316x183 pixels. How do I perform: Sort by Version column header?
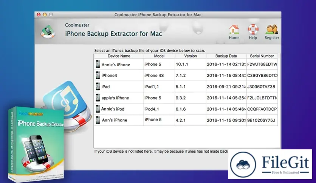click(191, 56)
